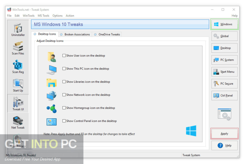This screenshot has height=164, width=245.
Task: Open the Help menu in menu bar
Action: pyautogui.click(x=234, y=16)
